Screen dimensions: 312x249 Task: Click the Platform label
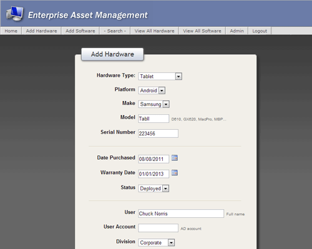(x=125, y=89)
